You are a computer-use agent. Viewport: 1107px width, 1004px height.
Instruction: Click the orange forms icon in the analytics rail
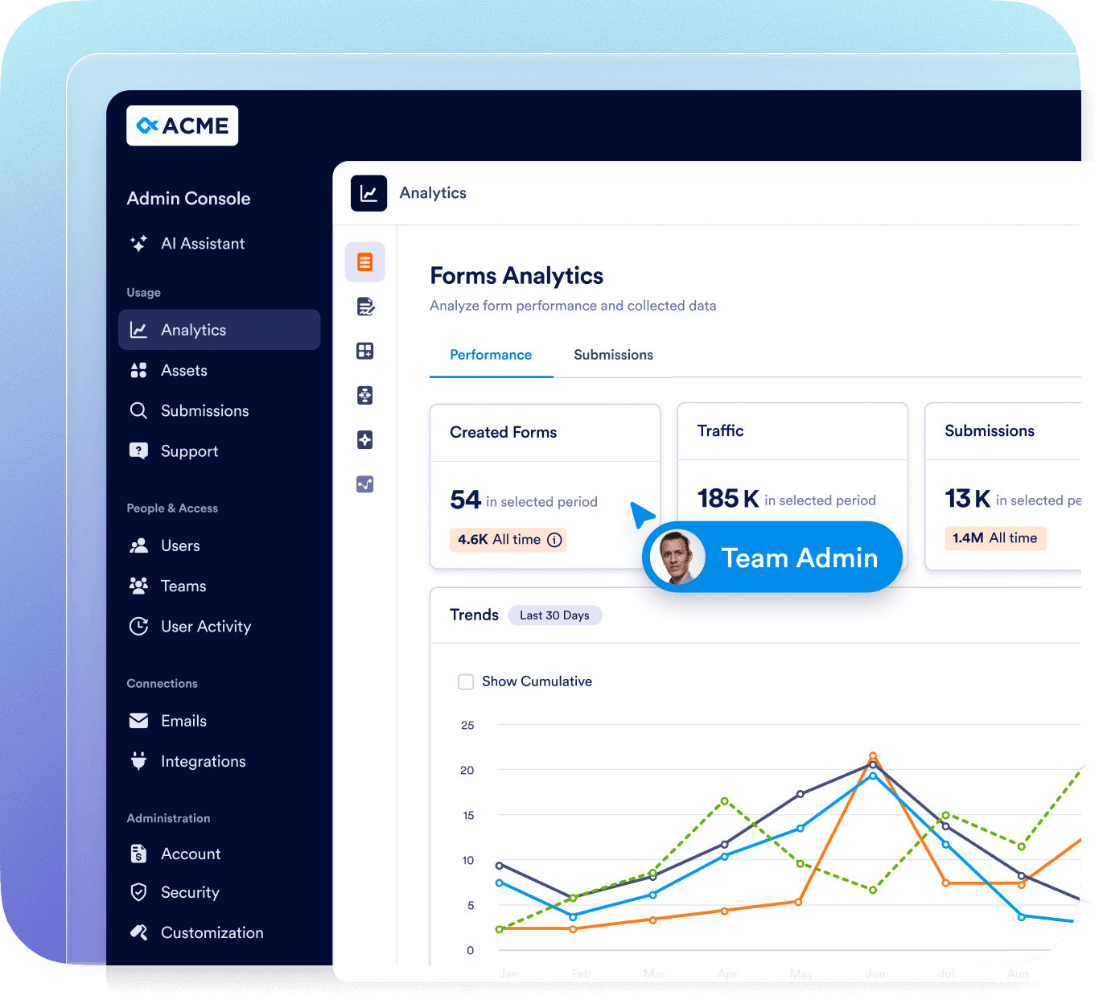(365, 262)
